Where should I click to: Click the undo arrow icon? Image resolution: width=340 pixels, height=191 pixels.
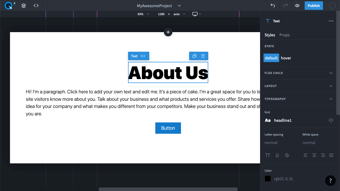click(x=273, y=6)
